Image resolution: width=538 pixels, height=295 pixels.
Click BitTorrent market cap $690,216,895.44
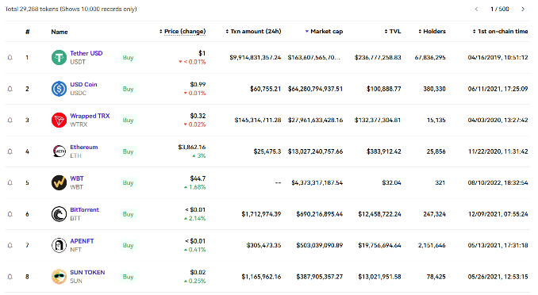pos(320,214)
